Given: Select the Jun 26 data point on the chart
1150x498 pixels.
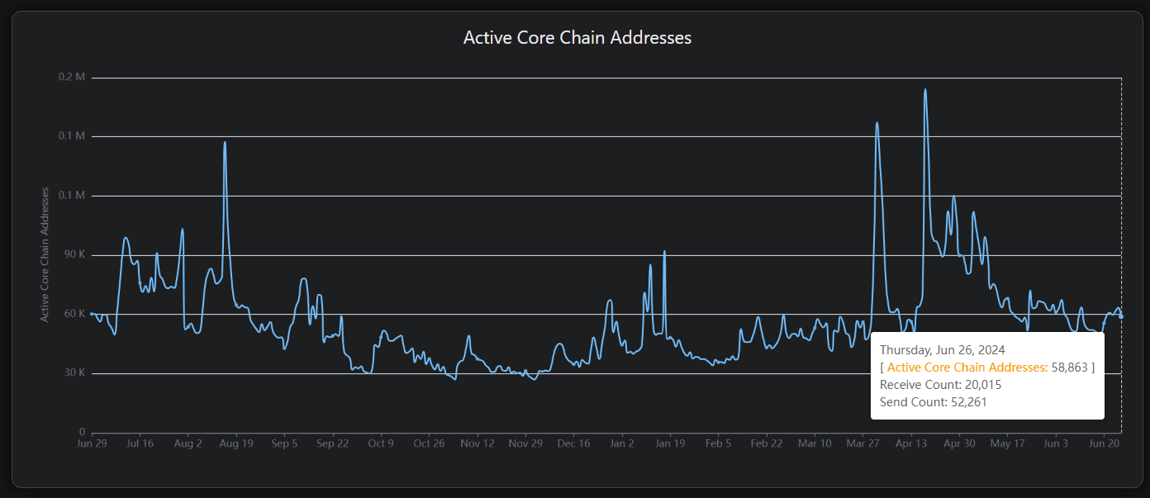Looking at the screenshot, I should pos(1120,315).
